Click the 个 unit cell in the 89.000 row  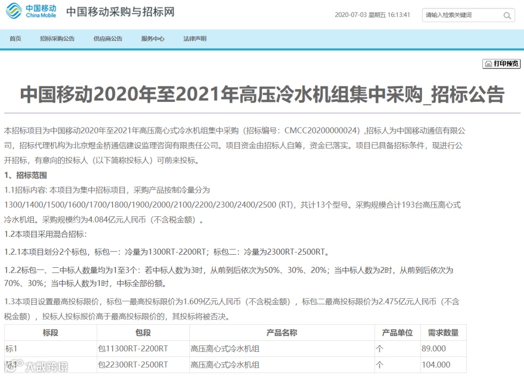tap(397, 349)
